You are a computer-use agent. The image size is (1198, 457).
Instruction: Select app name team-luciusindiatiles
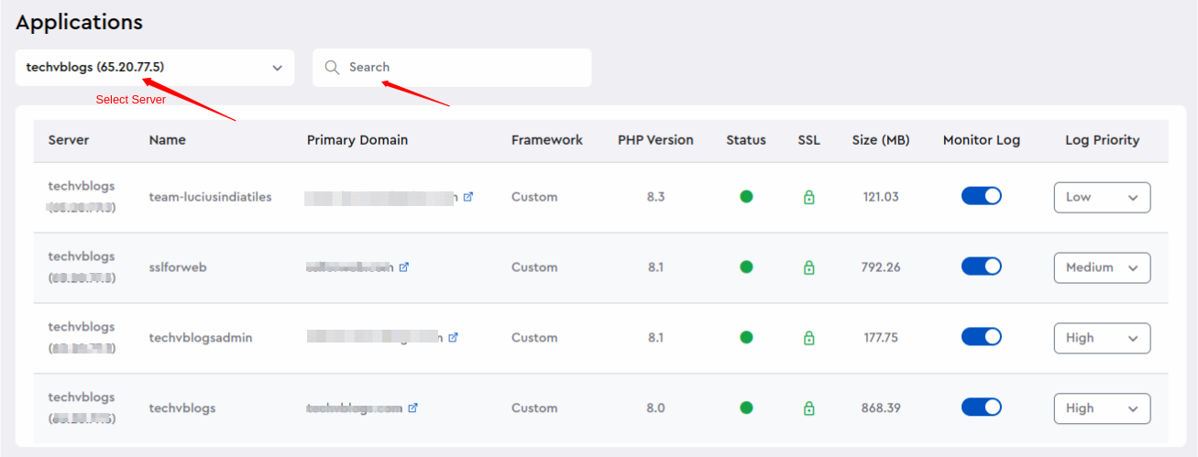coord(211,197)
